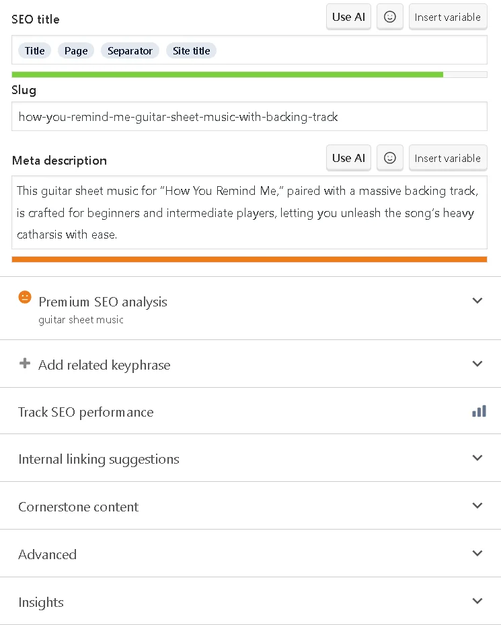Image resolution: width=501 pixels, height=625 pixels.
Task: Open emoji picker for Meta description
Action: pyautogui.click(x=390, y=159)
